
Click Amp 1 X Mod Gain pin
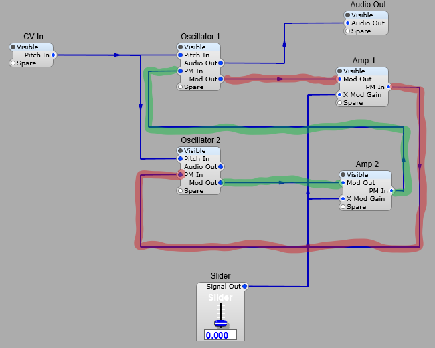pyautogui.click(x=339, y=95)
